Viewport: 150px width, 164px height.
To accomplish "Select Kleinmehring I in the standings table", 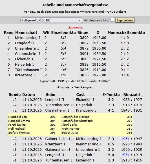I will tap(27, 37).
